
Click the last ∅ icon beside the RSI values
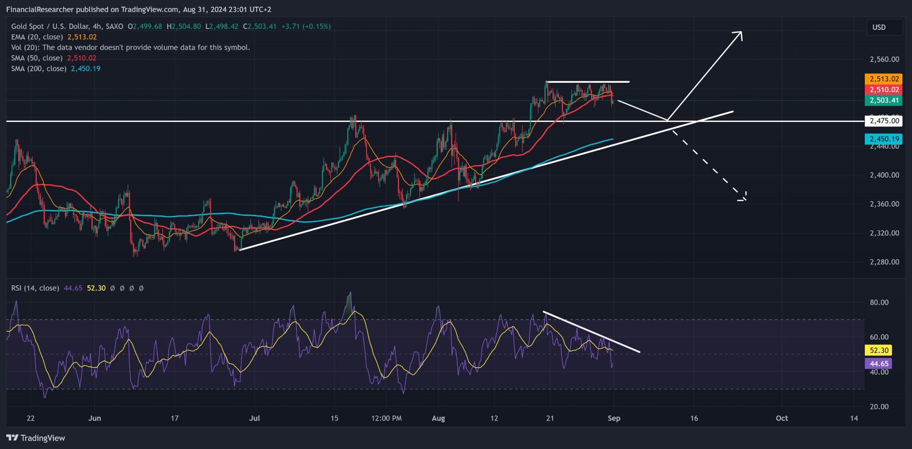141,288
